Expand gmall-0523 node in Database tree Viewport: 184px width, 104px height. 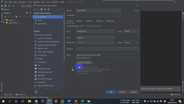coord(4,23)
